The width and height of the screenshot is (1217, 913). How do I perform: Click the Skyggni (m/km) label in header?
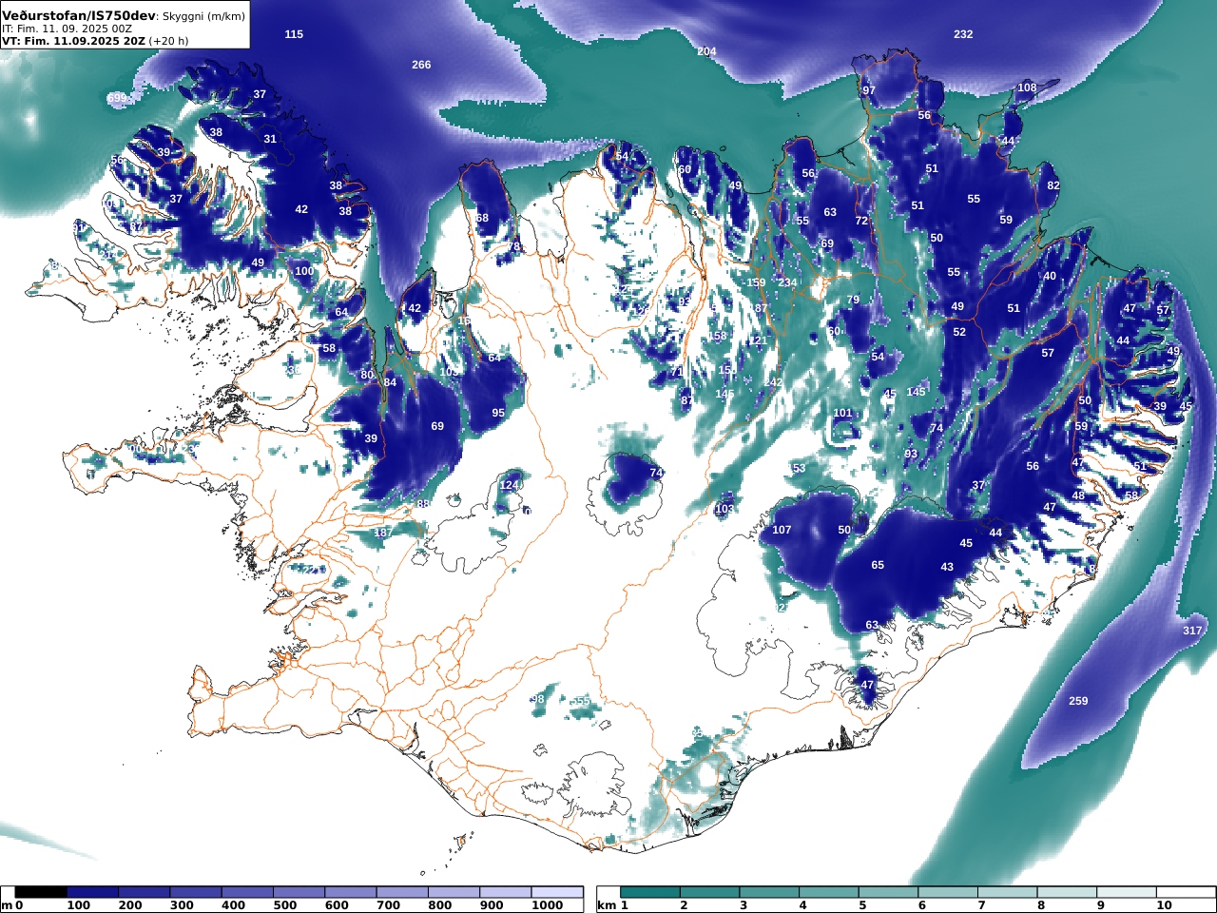pos(204,17)
